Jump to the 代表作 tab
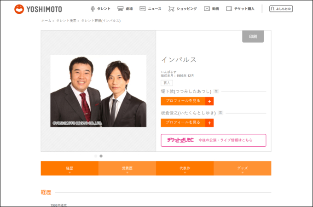This screenshot has width=313, height=207. [x=185, y=168]
